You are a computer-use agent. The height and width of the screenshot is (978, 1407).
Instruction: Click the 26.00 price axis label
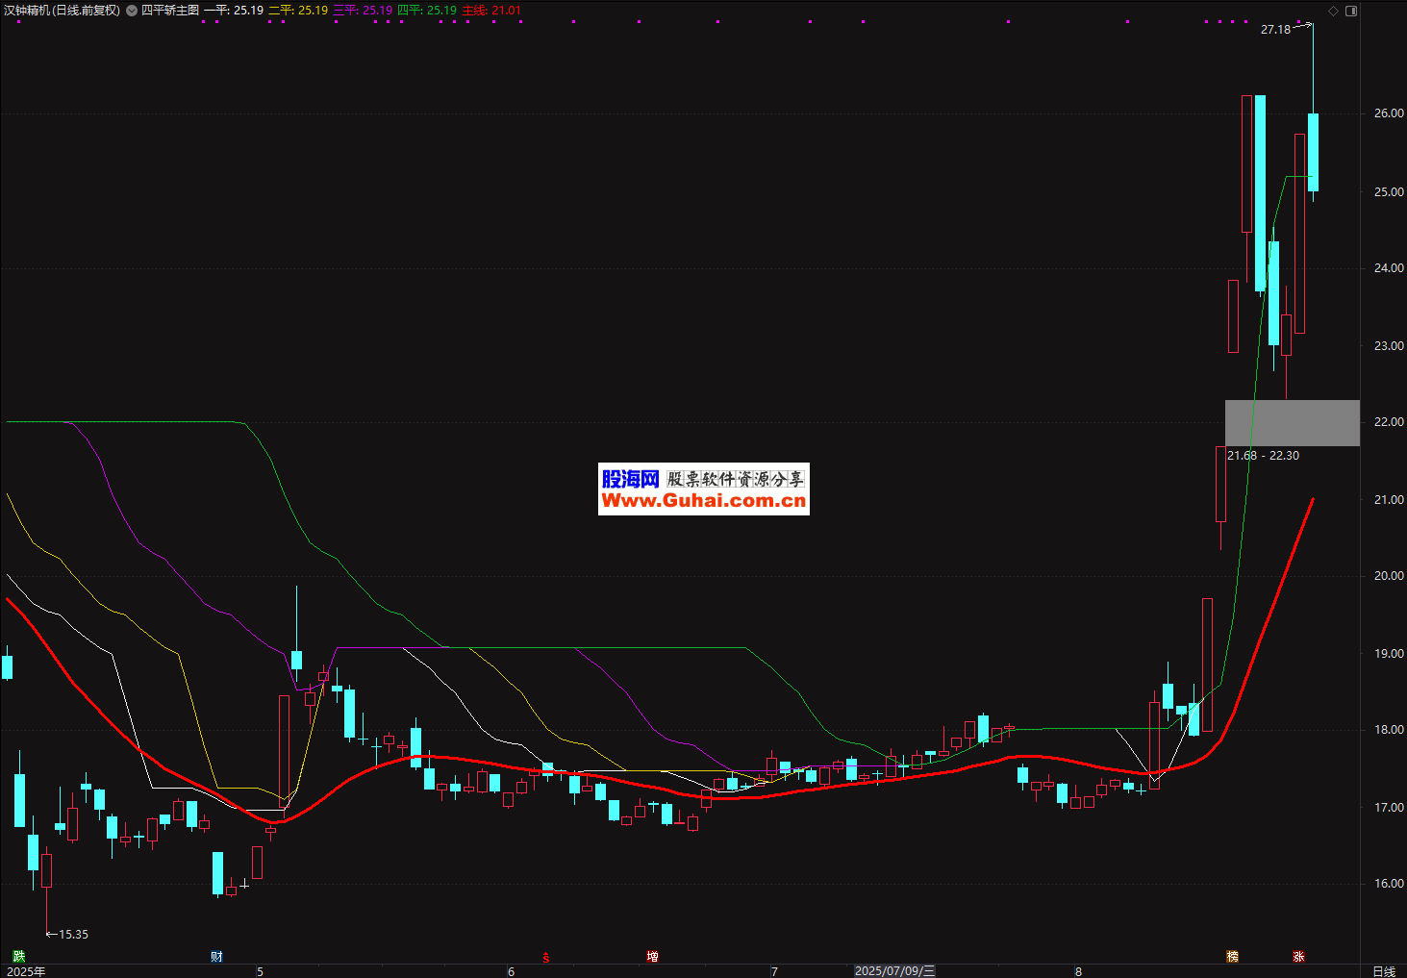(x=1389, y=113)
